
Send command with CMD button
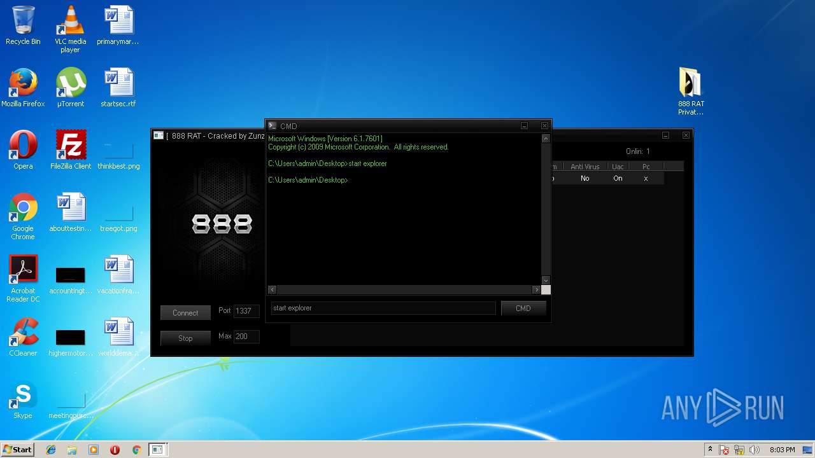523,308
